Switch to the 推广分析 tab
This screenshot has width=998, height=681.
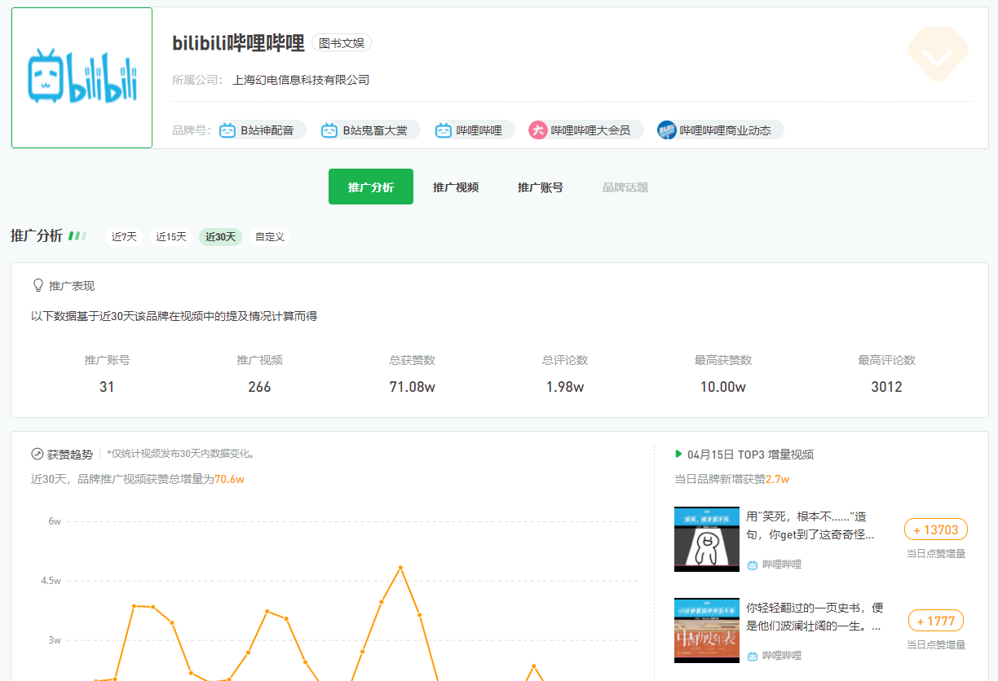(x=371, y=187)
